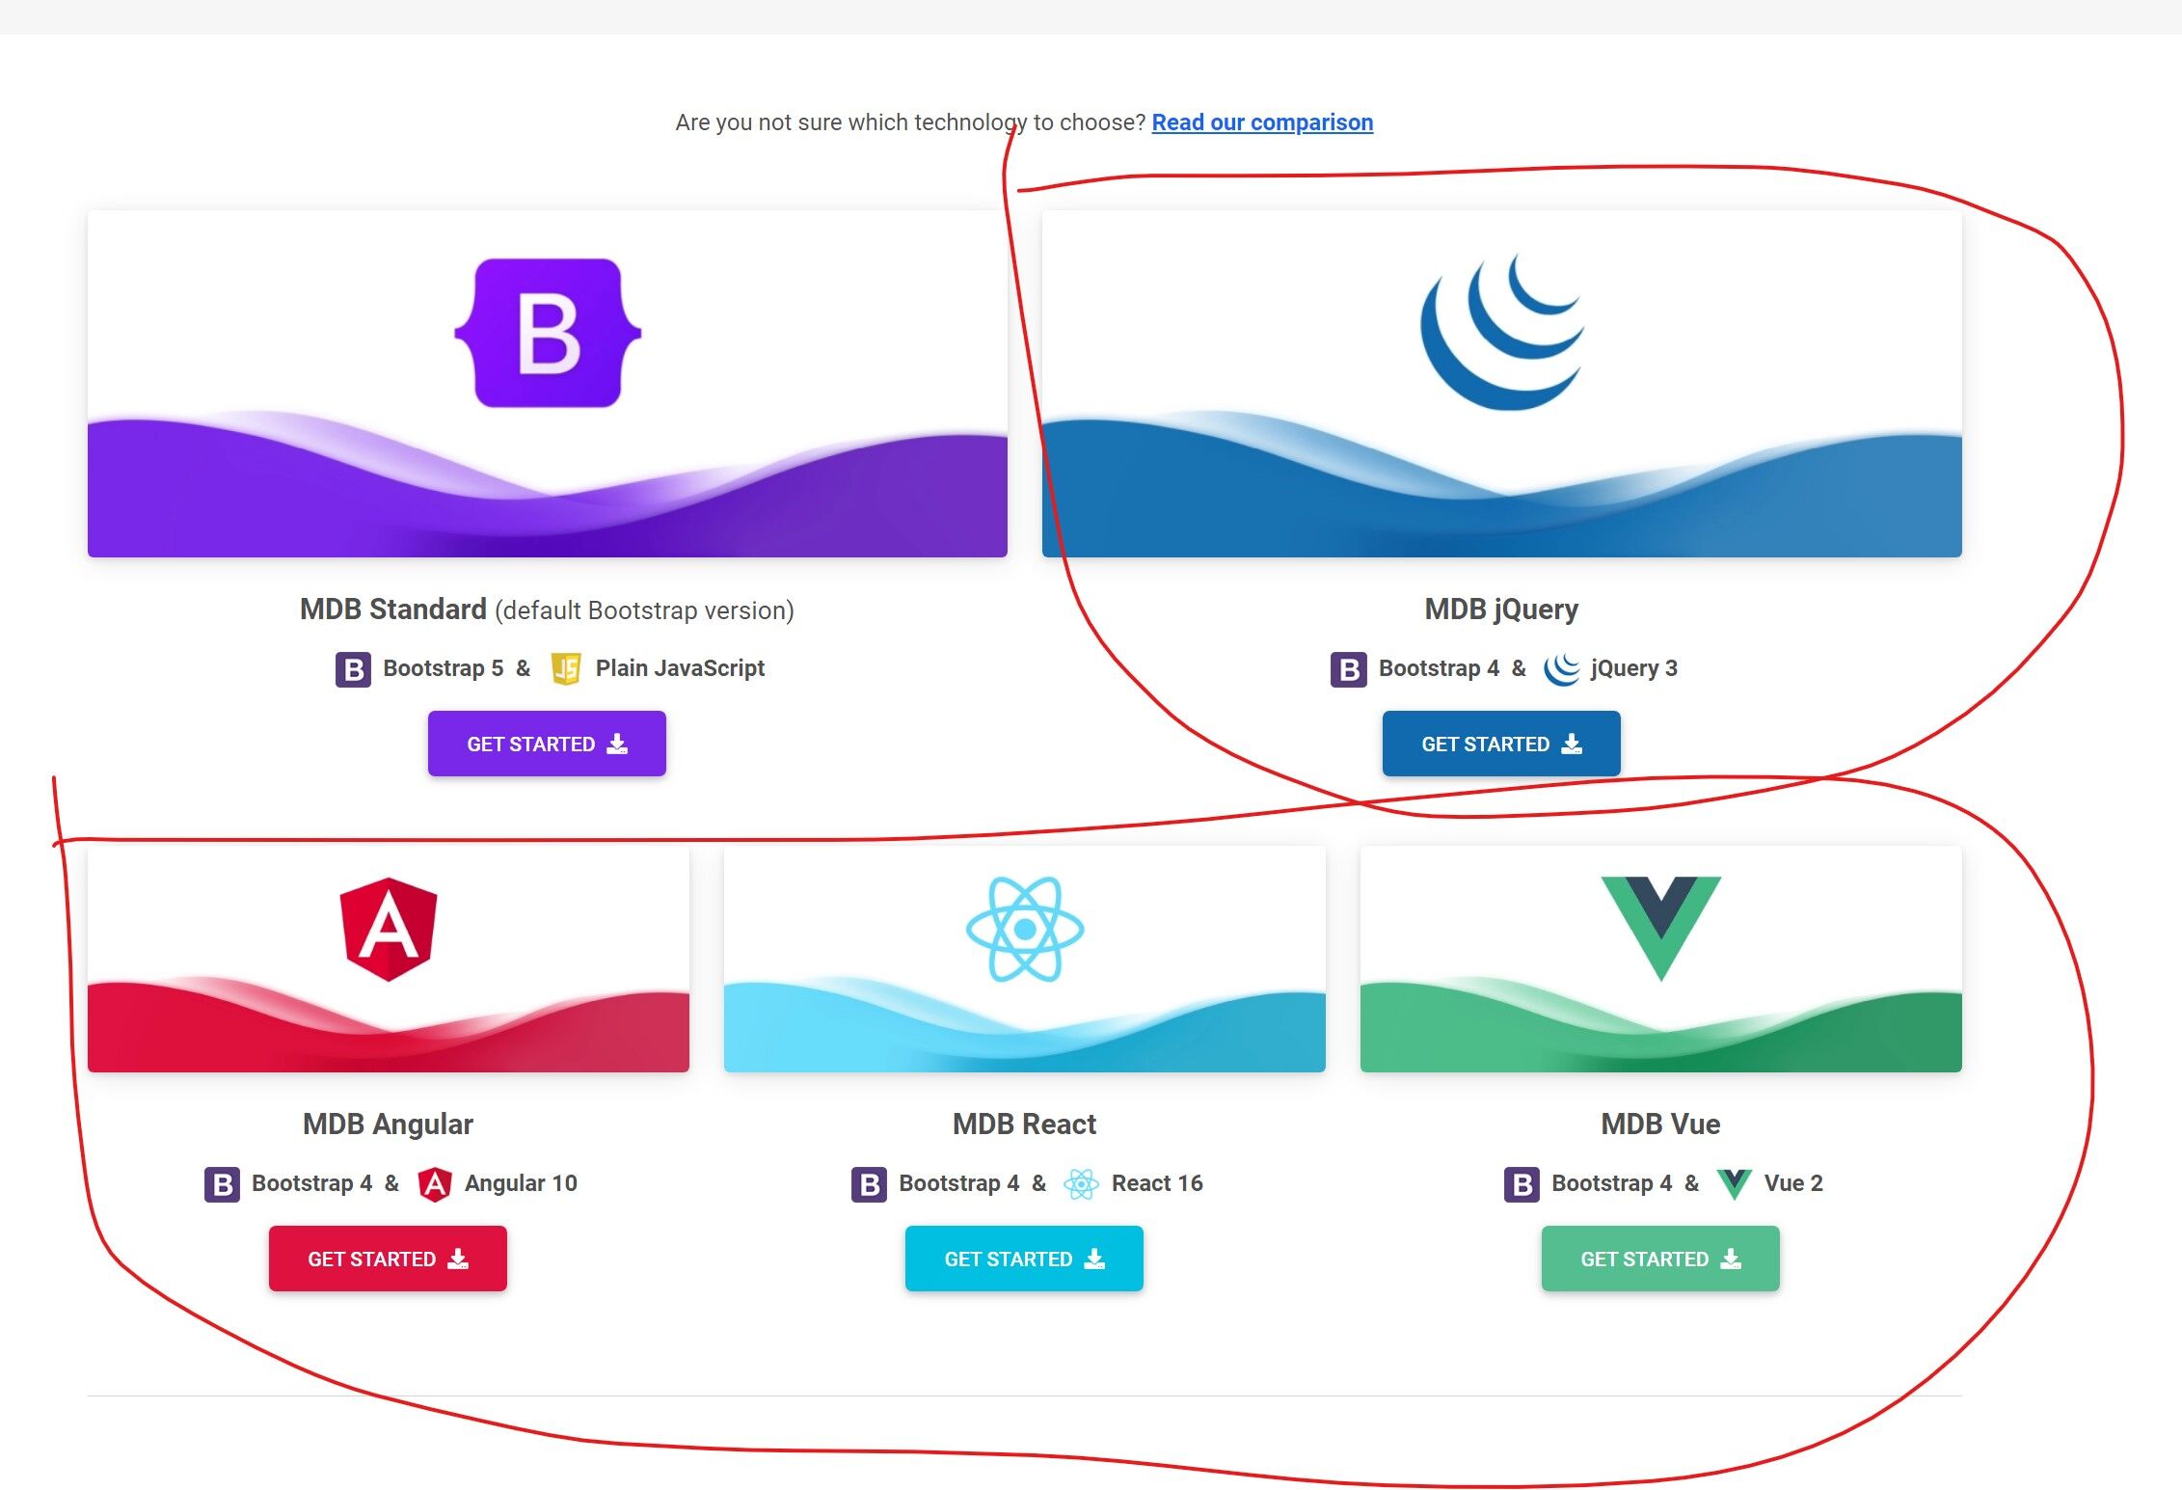Click the green GET STARTED button for MDB Vue
This screenshot has height=1490, width=2182.
coord(1660,1259)
